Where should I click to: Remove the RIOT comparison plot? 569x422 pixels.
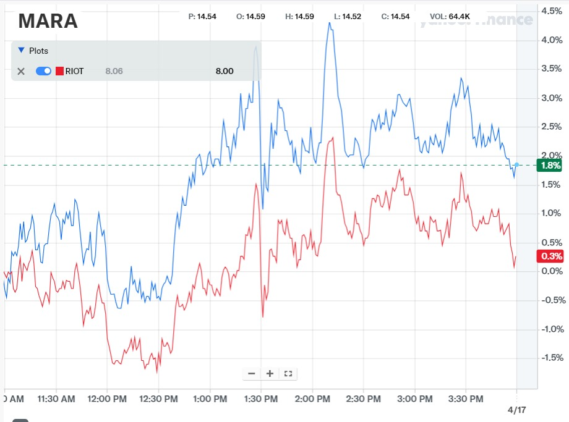(21, 71)
